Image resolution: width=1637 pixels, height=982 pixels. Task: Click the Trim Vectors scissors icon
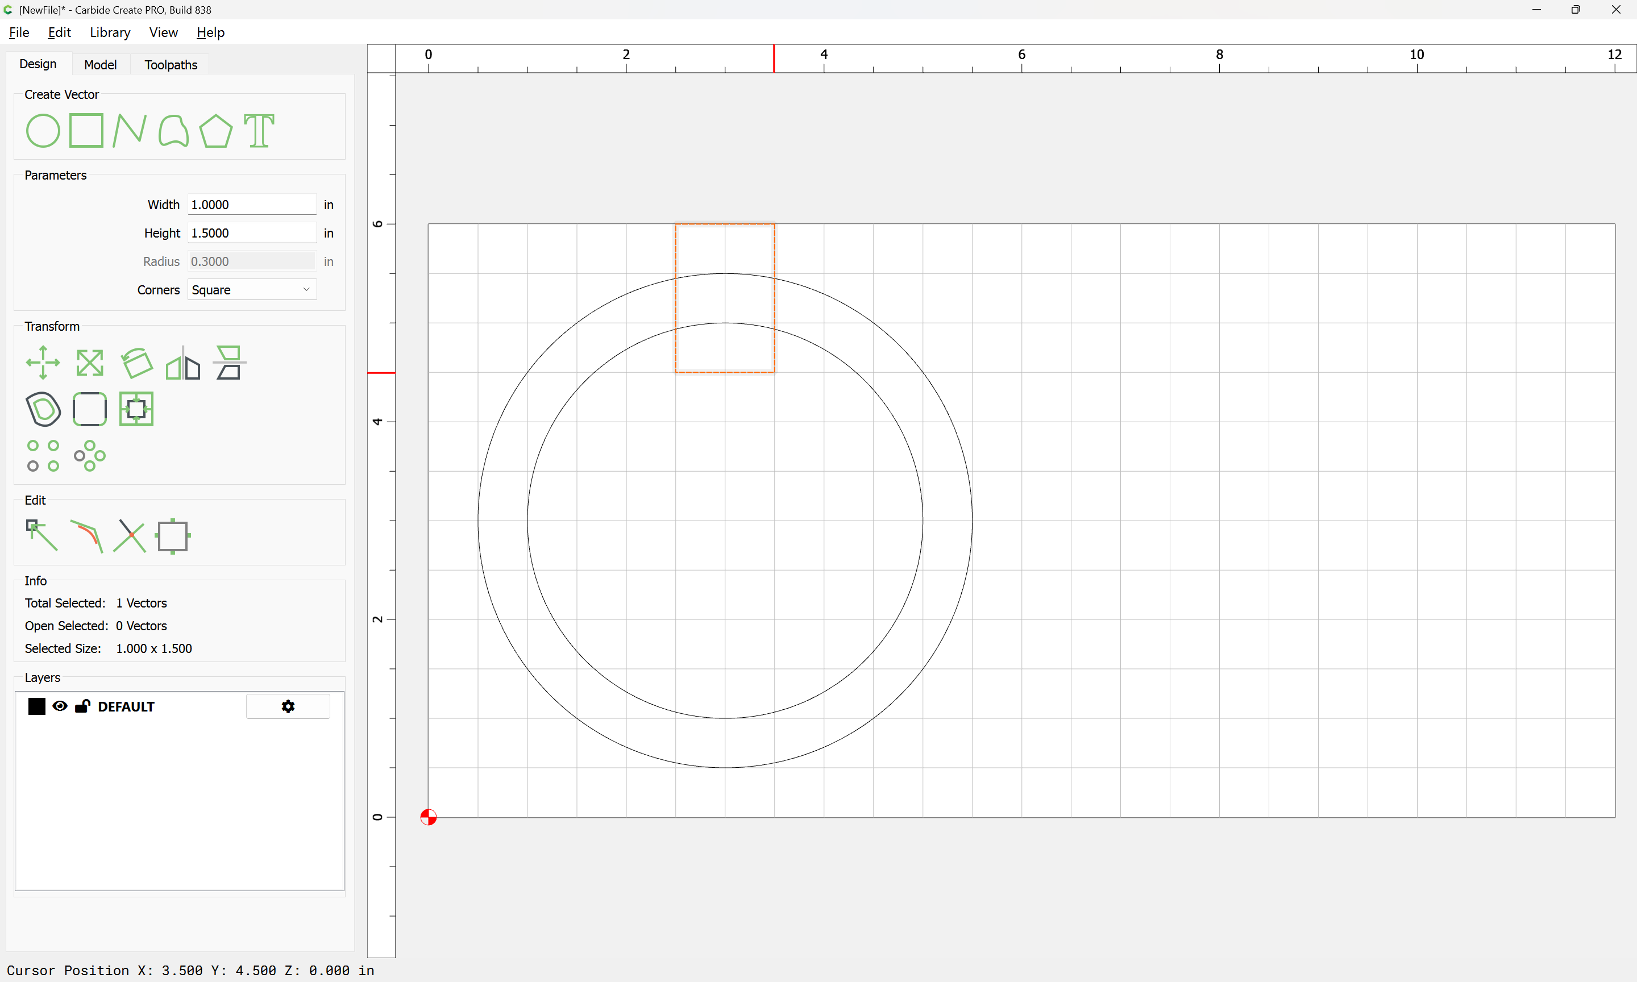[x=130, y=535]
